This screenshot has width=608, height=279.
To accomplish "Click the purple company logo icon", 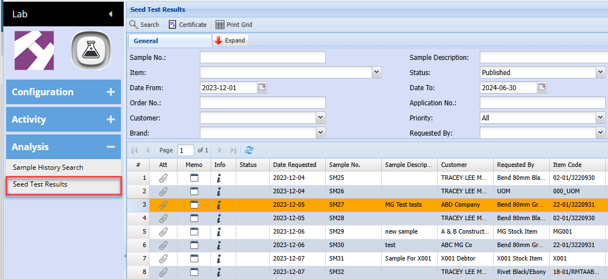I will click(x=34, y=50).
